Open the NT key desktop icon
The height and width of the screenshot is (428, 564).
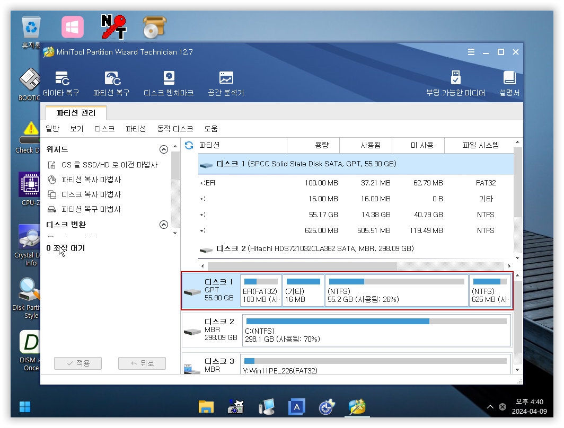(113, 27)
